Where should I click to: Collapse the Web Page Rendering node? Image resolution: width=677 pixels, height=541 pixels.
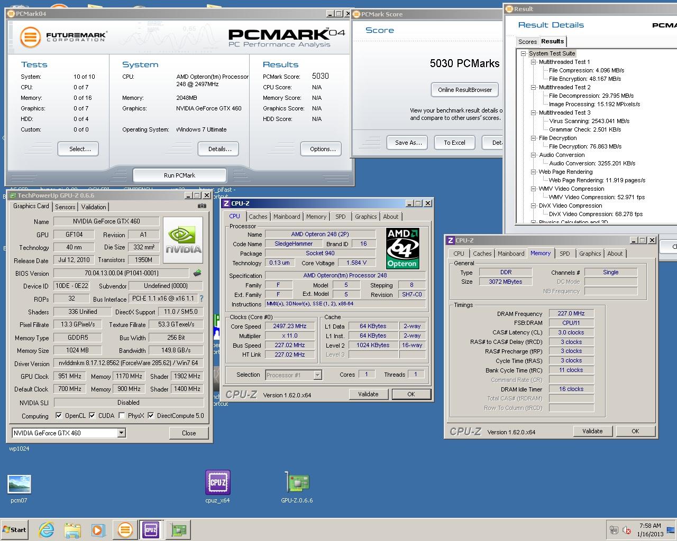tap(534, 172)
